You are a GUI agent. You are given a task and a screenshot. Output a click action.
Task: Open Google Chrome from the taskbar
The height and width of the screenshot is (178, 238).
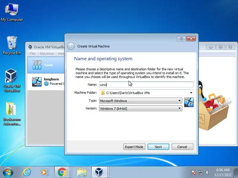pos(62,172)
